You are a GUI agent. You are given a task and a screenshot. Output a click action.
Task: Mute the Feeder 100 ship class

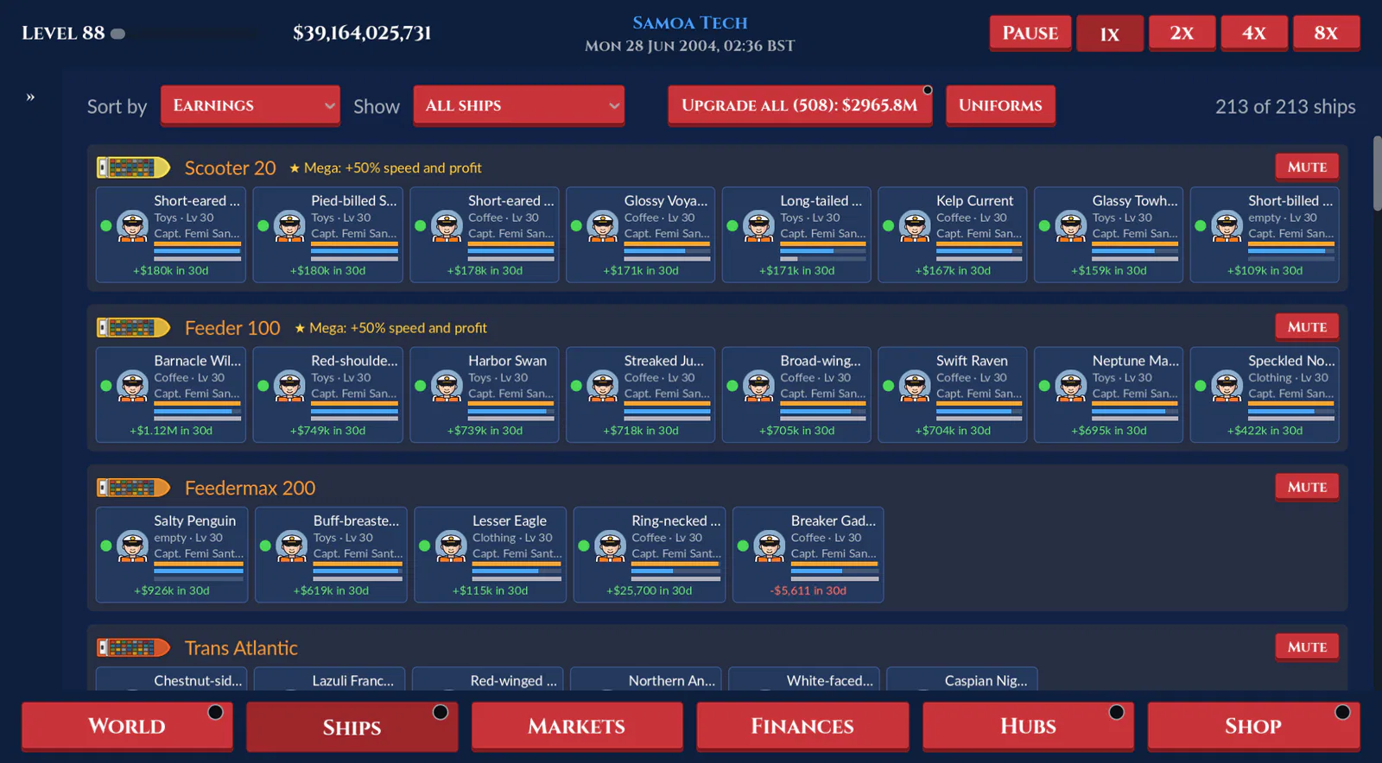pos(1307,327)
